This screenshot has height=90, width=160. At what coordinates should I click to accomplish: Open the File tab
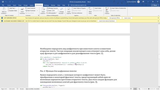3,5
